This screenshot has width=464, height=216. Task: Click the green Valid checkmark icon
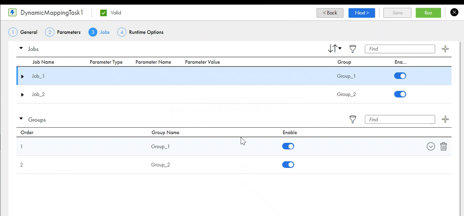[104, 13]
